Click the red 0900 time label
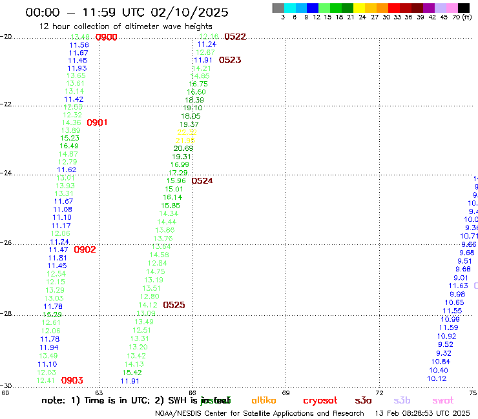 106,37
